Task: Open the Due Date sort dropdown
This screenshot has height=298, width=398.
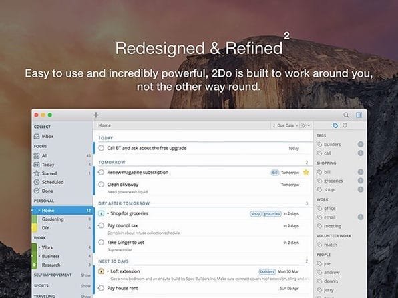Action: [x=285, y=125]
